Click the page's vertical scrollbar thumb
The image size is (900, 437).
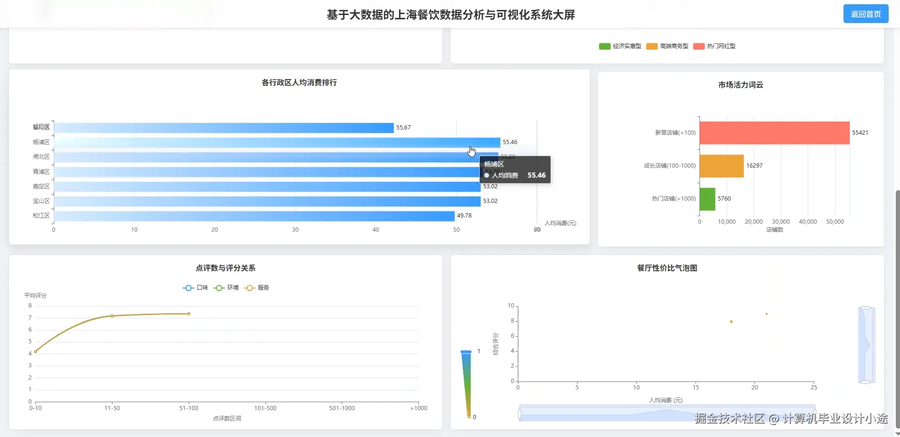tap(898, 309)
